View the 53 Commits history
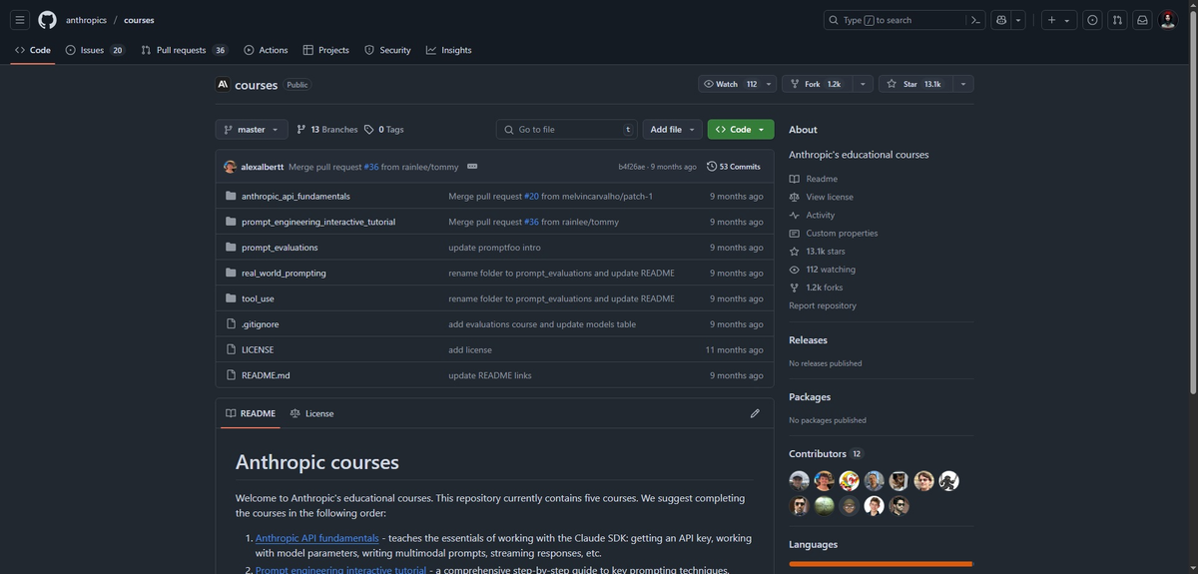This screenshot has width=1198, height=574. [x=734, y=167]
